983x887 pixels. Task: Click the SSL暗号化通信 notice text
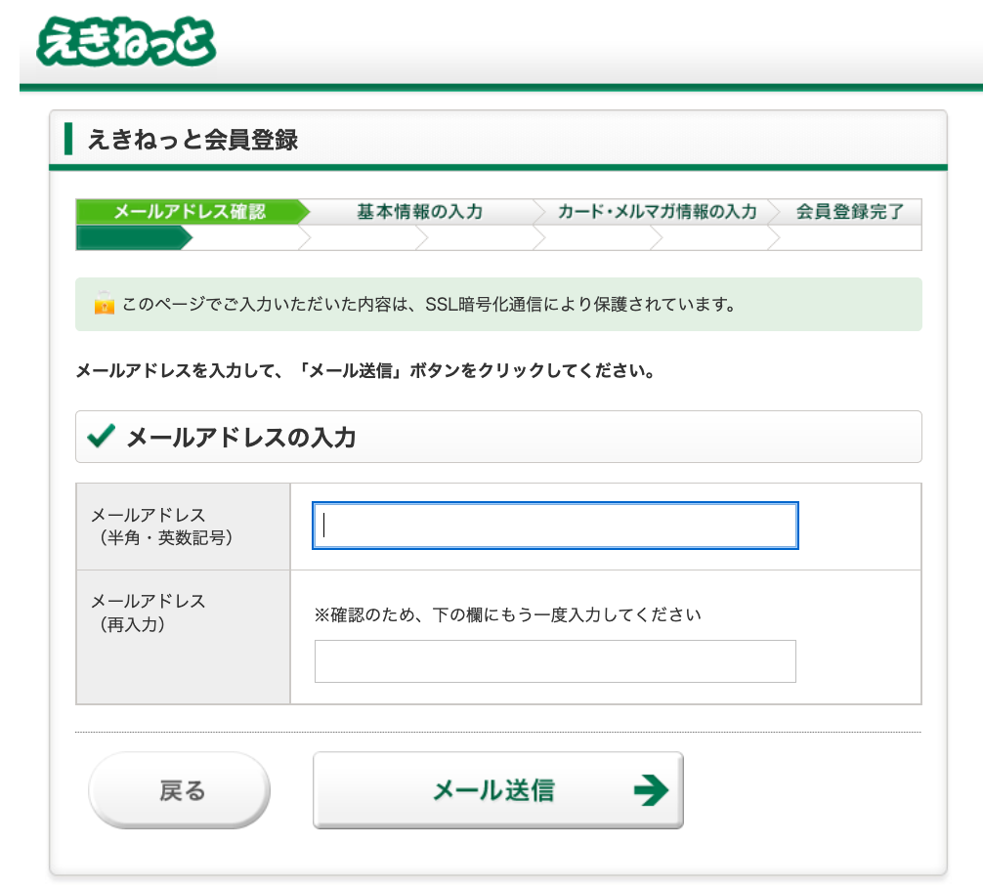click(x=428, y=304)
